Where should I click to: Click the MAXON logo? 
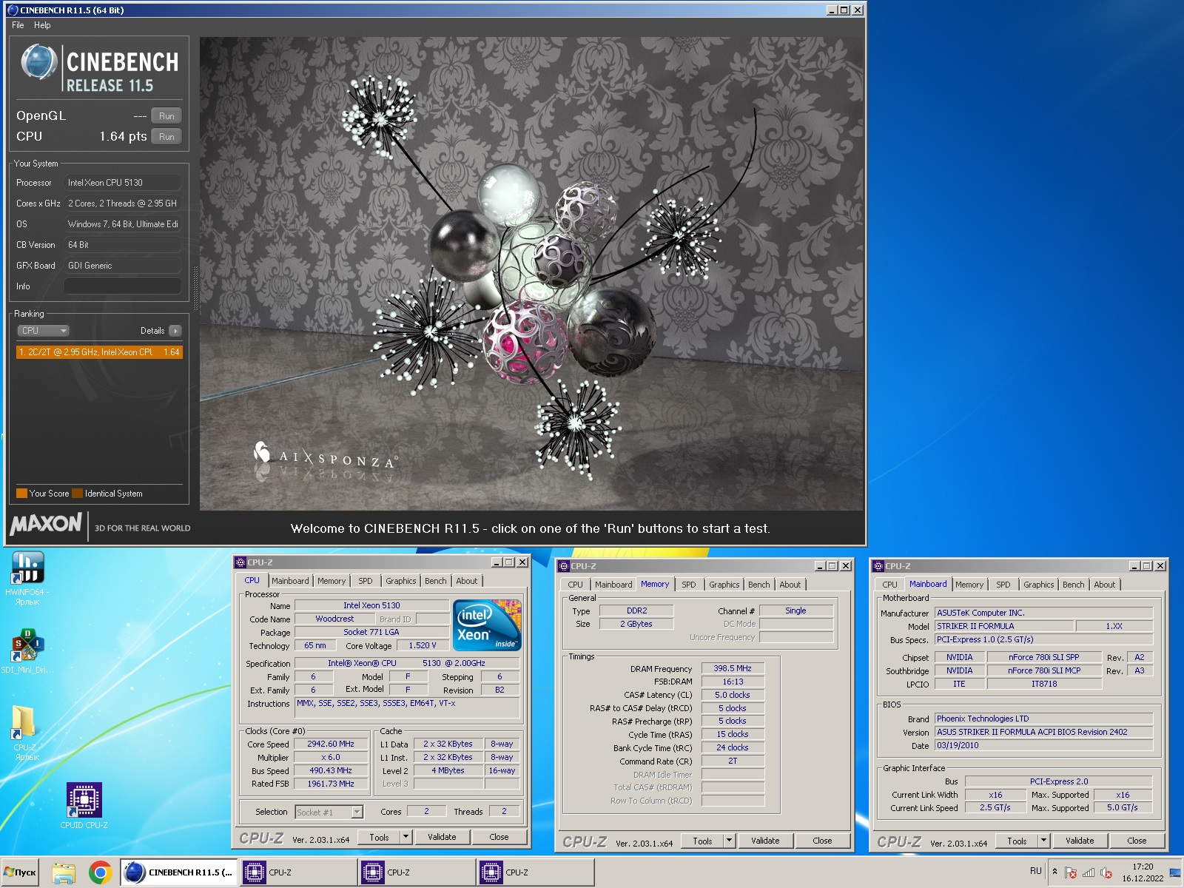click(46, 525)
